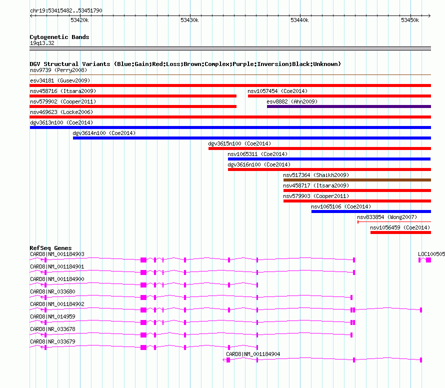
Task: Click the RefSeq Genes track title
Action: click(50, 248)
